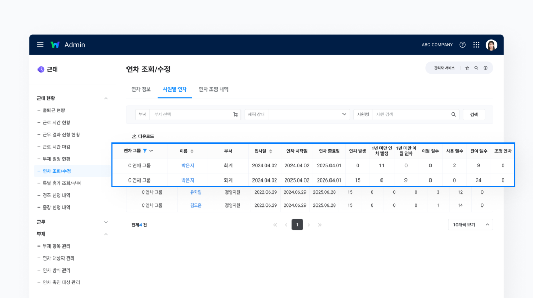The width and height of the screenshot is (533, 298).
Task: Sort by 이름 column arrows
Action: tap(192, 151)
